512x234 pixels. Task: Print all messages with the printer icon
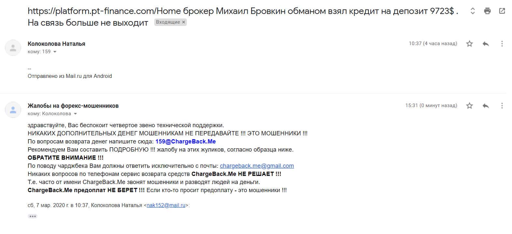click(487, 11)
